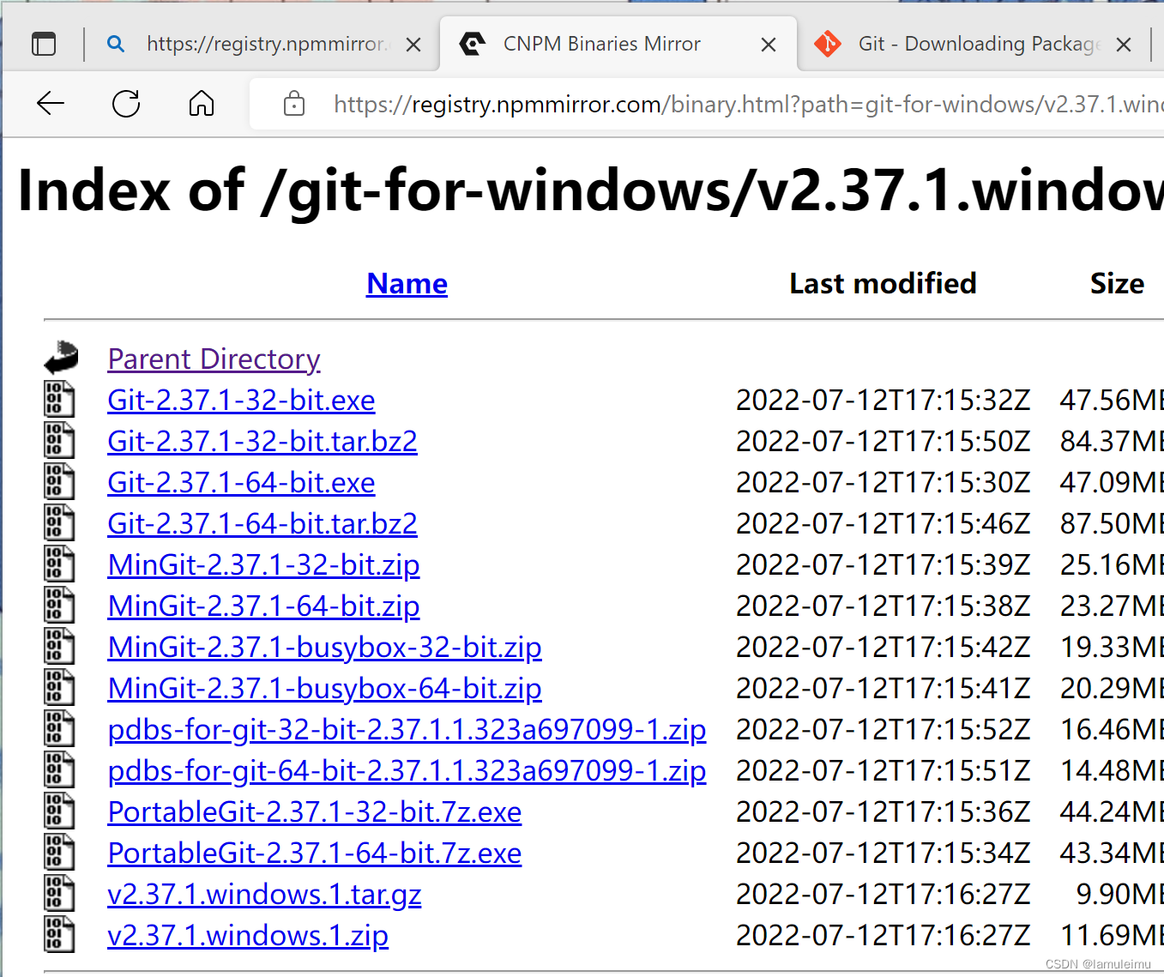
Task: Close the registry.npmmirror tab
Action: [413, 45]
